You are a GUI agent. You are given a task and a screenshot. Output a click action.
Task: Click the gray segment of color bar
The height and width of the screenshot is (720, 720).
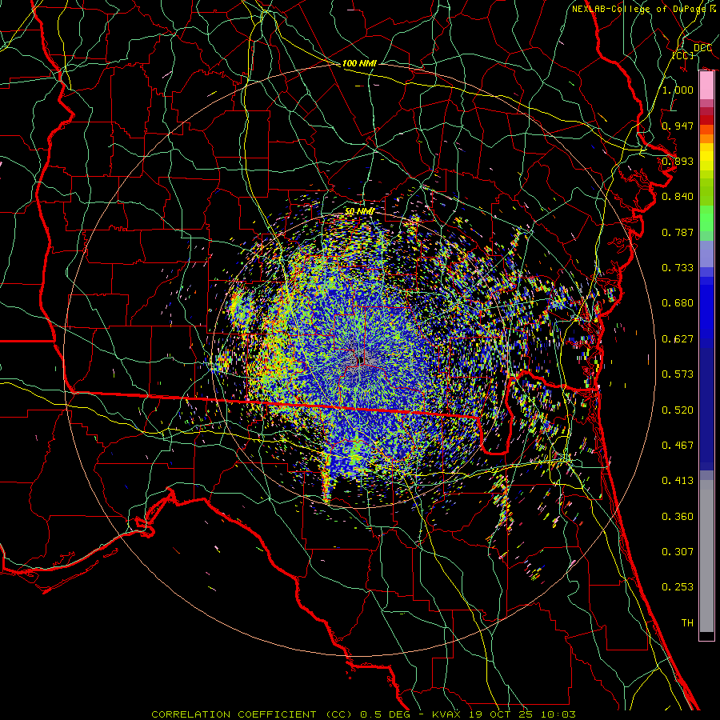tap(706, 556)
